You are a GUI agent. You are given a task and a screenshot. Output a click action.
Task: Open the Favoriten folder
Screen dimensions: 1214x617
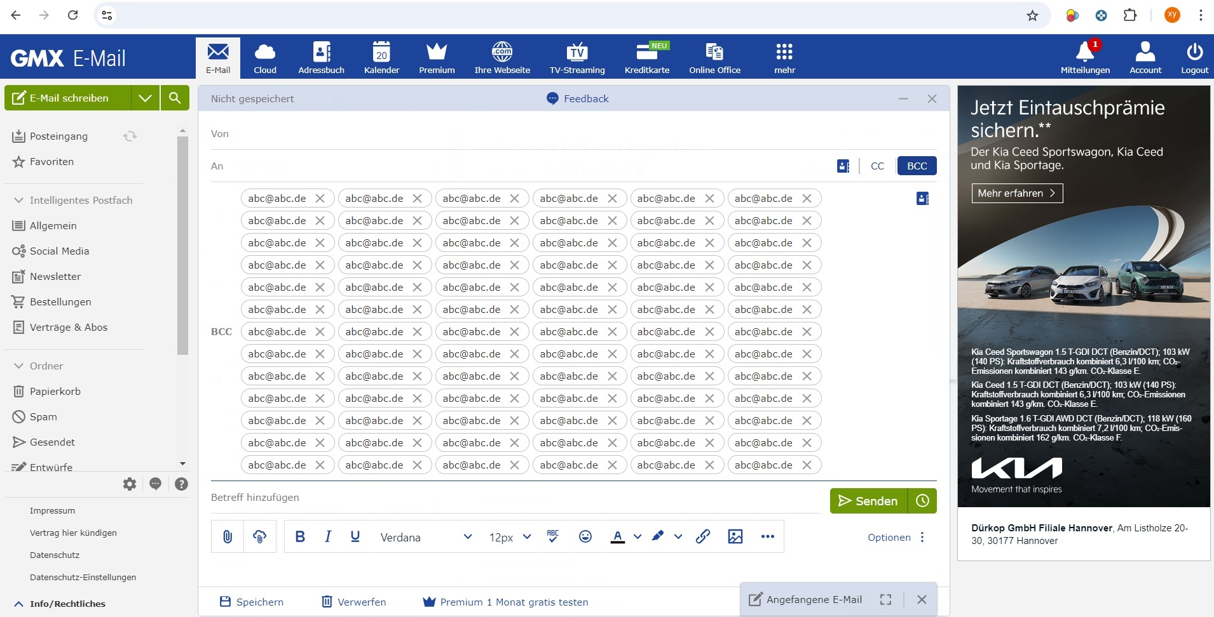(x=51, y=161)
